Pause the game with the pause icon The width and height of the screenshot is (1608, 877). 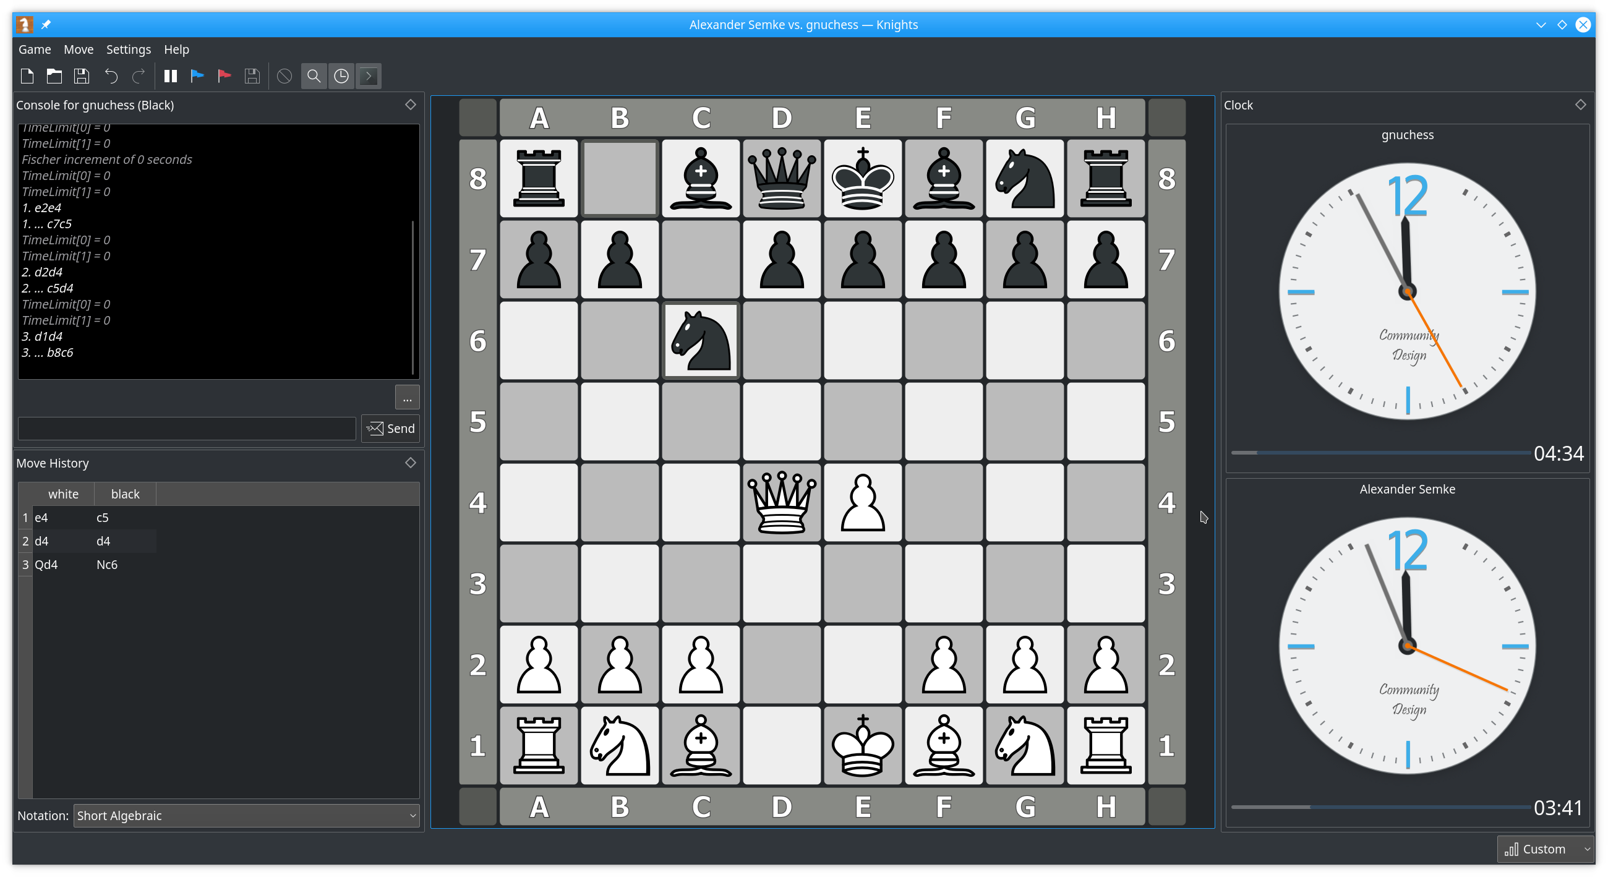click(x=170, y=76)
